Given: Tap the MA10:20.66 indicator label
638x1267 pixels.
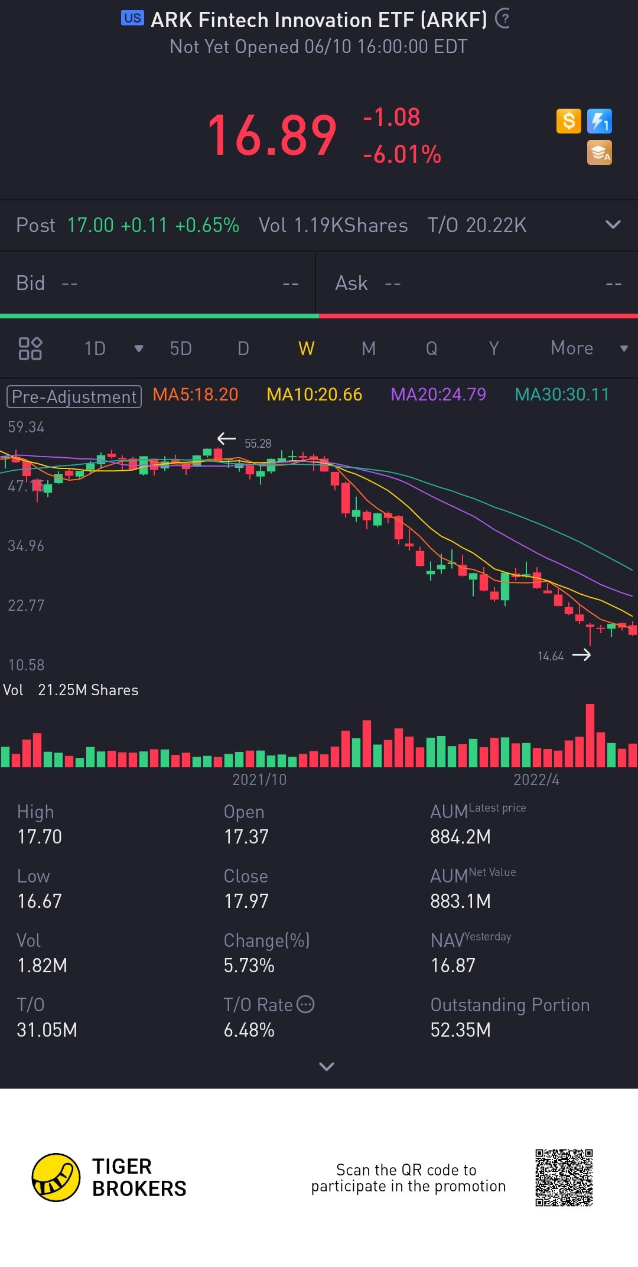Looking at the screenshot, I should tap(314, 395).
